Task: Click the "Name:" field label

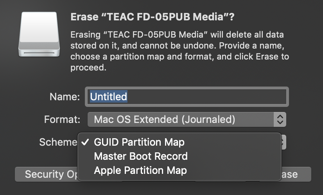Action: pyautogui.click(x=65, y=97)
